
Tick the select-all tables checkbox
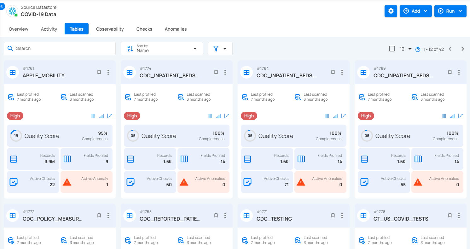click(x=392, y=49)
